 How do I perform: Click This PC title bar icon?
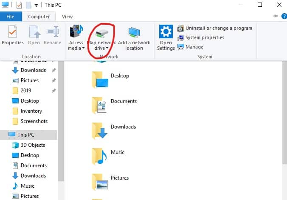point(5,5)
